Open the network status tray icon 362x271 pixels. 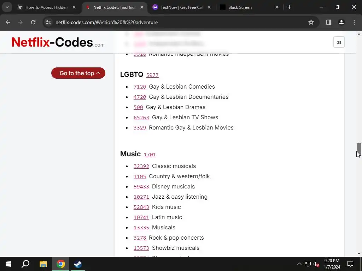click(308, 264)
